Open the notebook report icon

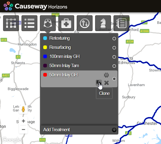(x=121, y=23)
